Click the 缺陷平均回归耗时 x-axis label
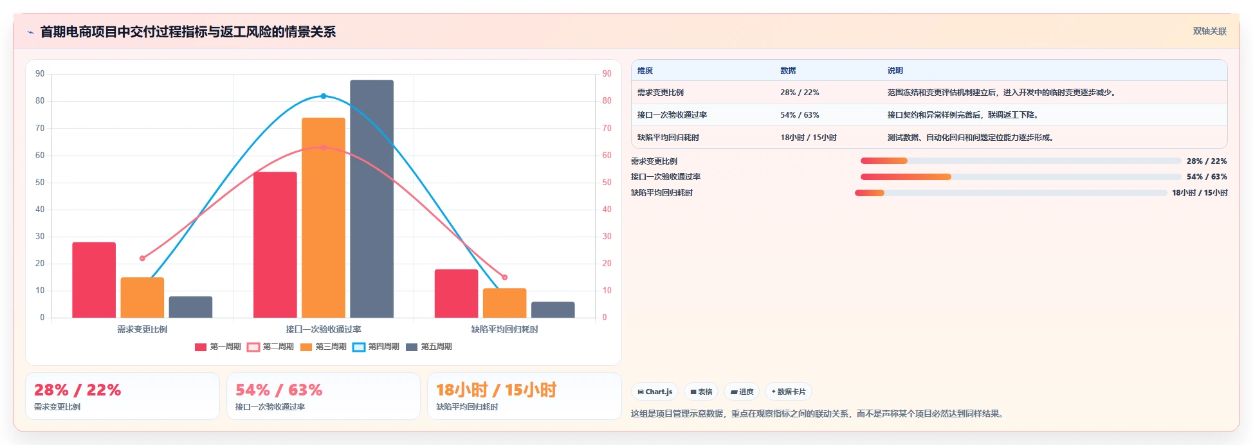The height and width of the screenshot is (445, 1253). [x=505, y=329]
